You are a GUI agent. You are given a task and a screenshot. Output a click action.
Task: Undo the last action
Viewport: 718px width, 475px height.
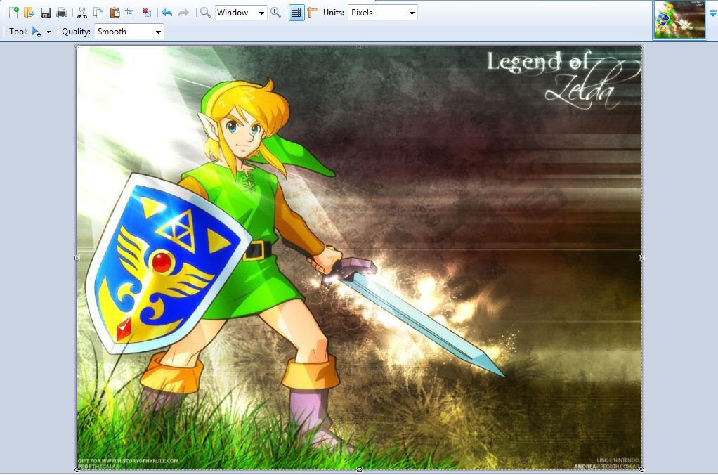coord(167,13)
